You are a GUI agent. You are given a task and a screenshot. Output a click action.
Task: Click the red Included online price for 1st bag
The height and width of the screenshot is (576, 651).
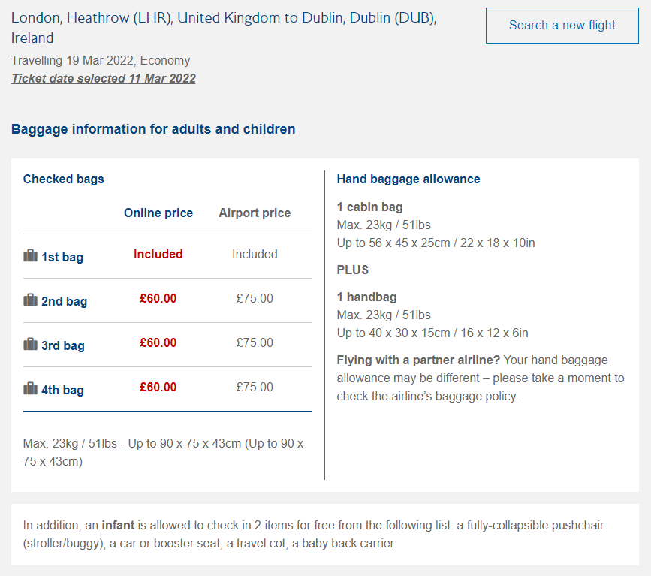coord(158,254)
